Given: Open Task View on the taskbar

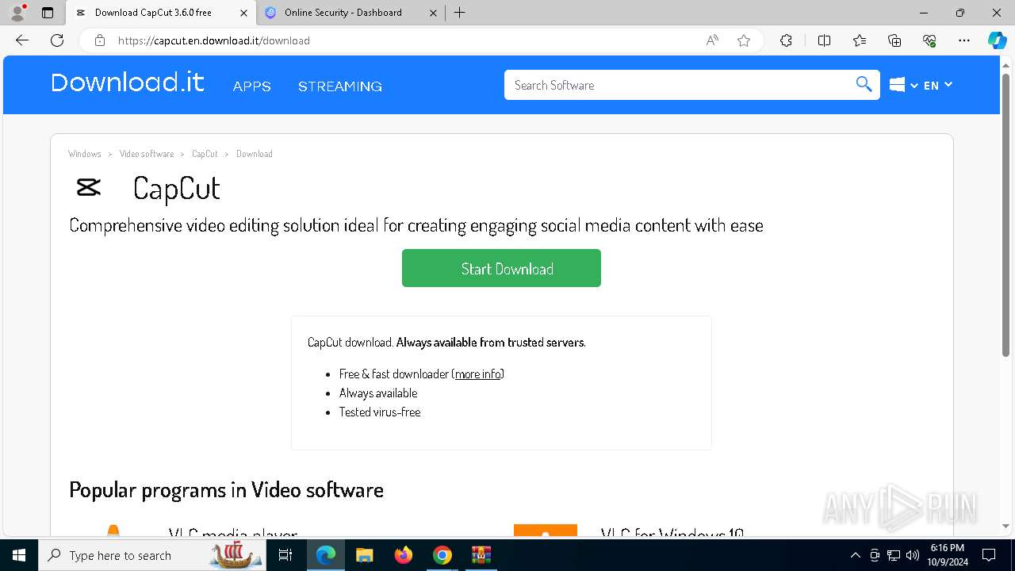Looking at the screenshot, I should [x=286, y=555].
